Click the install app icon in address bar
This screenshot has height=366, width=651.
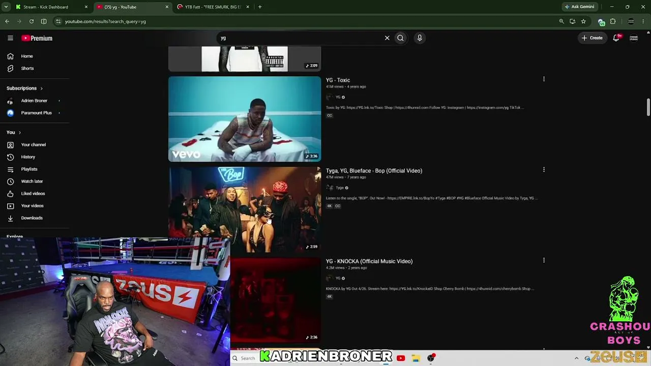pyautogui.click(x=573, y=21)
